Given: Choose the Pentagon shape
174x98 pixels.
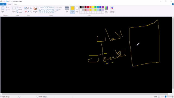Looking at the screenshot, I should click(x=44, y=10).
